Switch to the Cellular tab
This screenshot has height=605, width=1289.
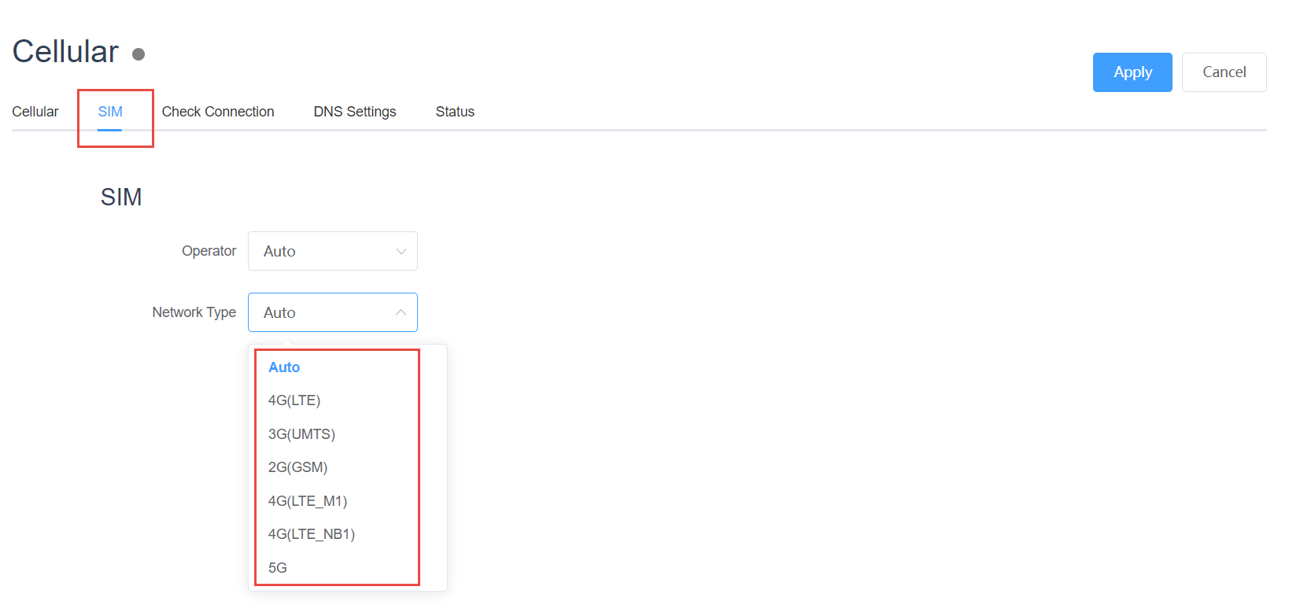(35, 112)
